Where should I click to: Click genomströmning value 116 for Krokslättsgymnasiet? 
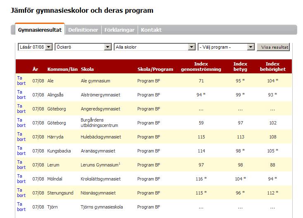pos(201,179)
